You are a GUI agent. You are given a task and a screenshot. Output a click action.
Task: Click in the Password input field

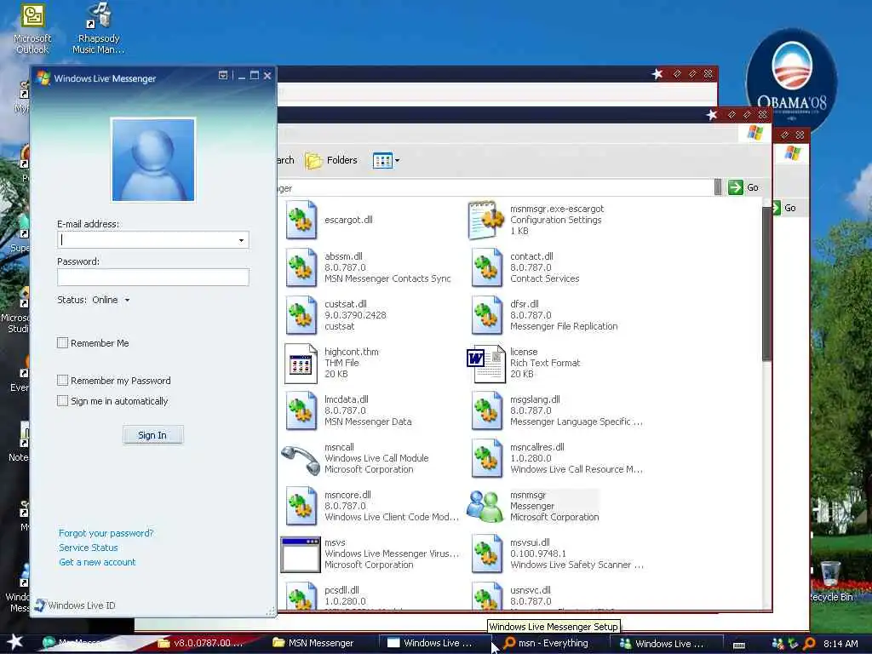point(153,277)
